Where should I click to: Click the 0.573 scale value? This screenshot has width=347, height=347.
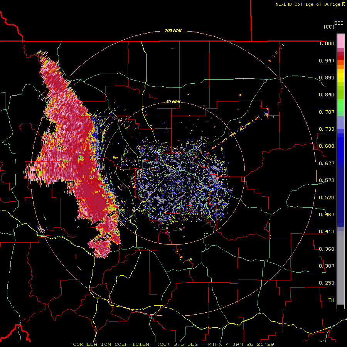[x=327, y=180]
